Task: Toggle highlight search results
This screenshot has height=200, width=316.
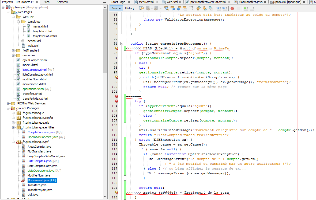Action: [185, 9]
